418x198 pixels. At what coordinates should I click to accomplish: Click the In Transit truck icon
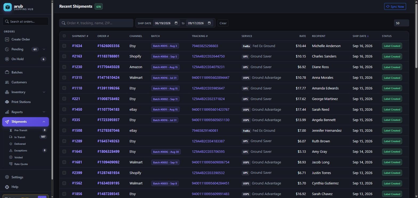click(x=11, y=137)
